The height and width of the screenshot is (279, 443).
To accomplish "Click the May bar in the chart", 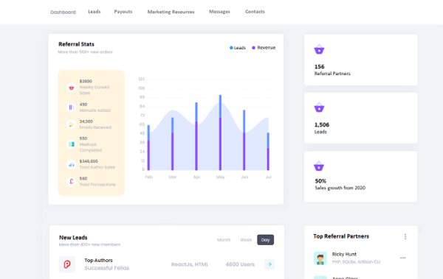I will point(220,133).
